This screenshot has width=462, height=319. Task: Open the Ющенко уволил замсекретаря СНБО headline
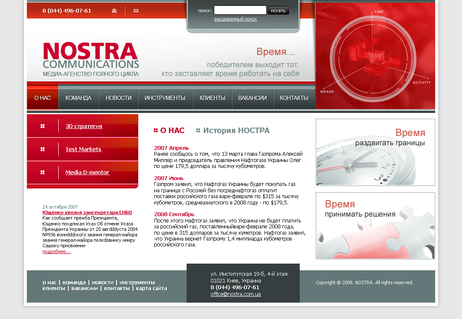point(87,212)
